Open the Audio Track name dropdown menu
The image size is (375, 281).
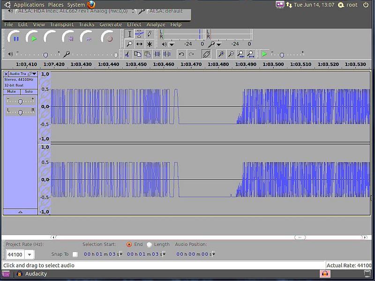coord(23,74)
